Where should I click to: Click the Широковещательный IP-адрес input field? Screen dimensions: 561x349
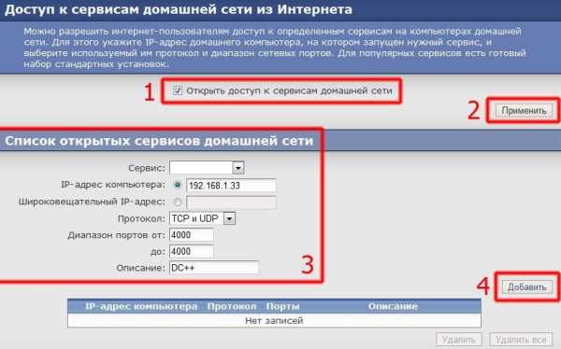pos(231,202)
